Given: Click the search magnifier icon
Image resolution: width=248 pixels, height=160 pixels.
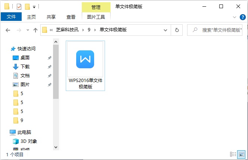Looking at the screenshot, I should point(195,30).
